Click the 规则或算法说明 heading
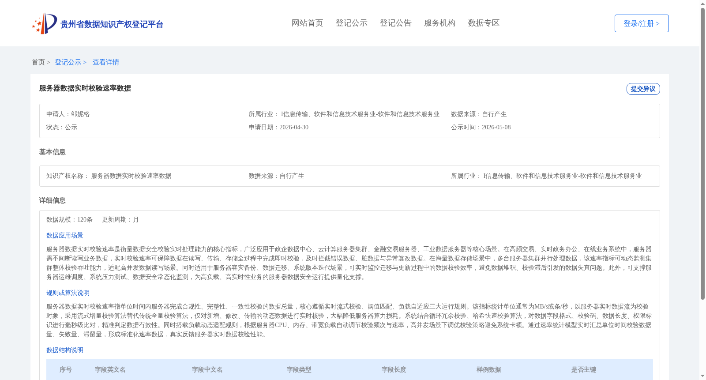Screen dimensions: 706x380 pyautogui.click(x=68, y=293)
